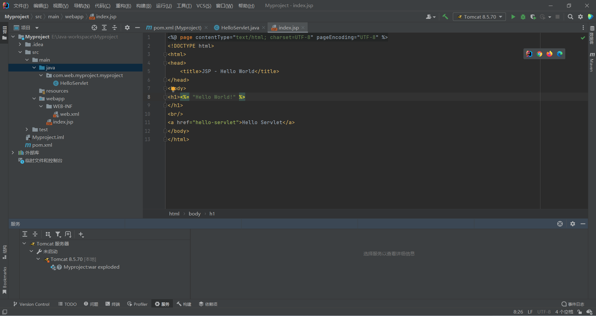The width and height of the screenshot is (596, 316).
Task: Open Version Control tool window
Action: tap(31, 304)
